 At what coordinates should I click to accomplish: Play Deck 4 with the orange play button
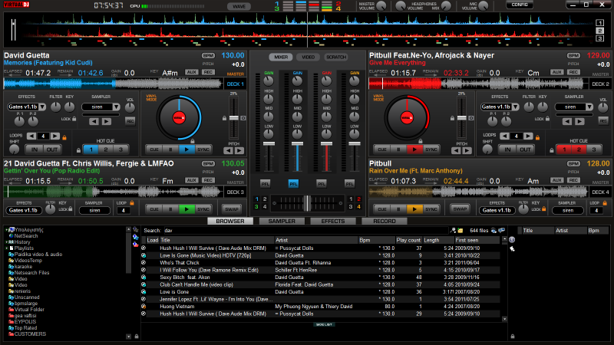414,209
